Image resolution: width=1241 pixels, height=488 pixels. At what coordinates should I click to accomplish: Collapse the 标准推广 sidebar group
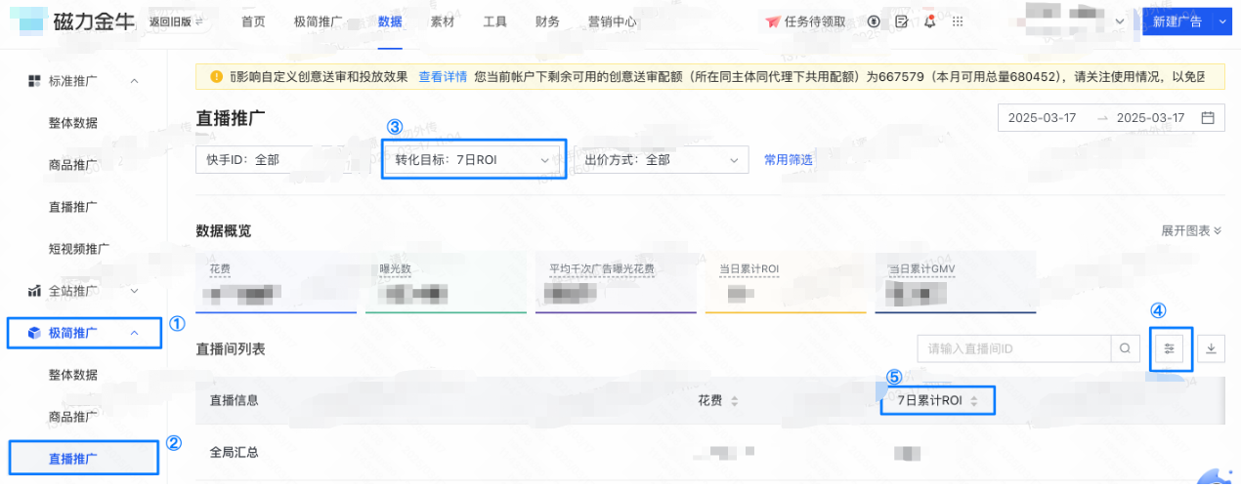134,81
